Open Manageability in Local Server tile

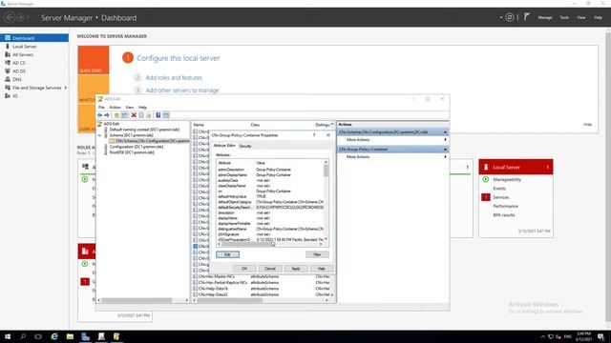(x=507, y=180)
